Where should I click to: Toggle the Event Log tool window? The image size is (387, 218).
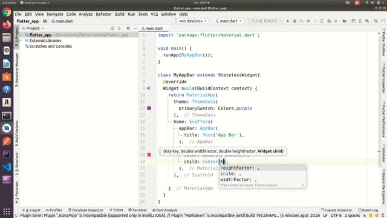click(368, 210)
